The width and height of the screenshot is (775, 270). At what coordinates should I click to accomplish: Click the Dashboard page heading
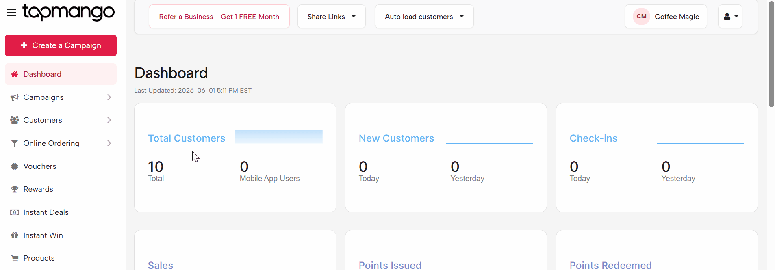171,73
